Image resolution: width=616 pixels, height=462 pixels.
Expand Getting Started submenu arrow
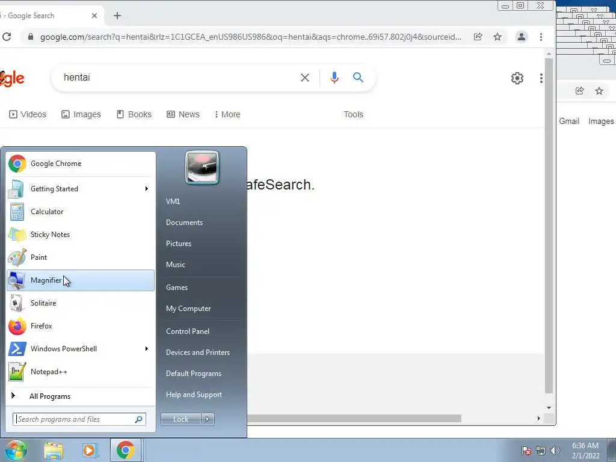[x=147, y=188]
